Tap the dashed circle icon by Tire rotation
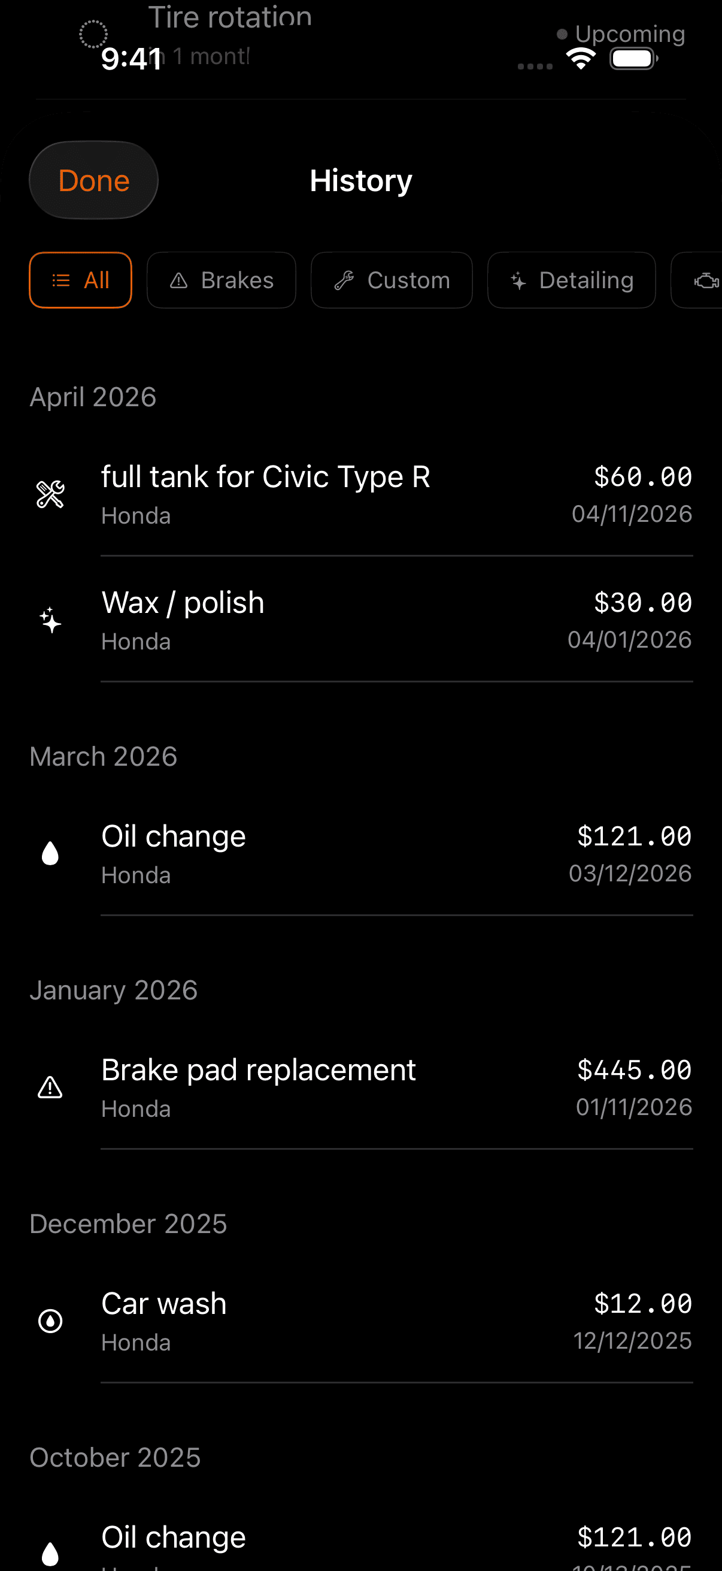 point(93,34)
